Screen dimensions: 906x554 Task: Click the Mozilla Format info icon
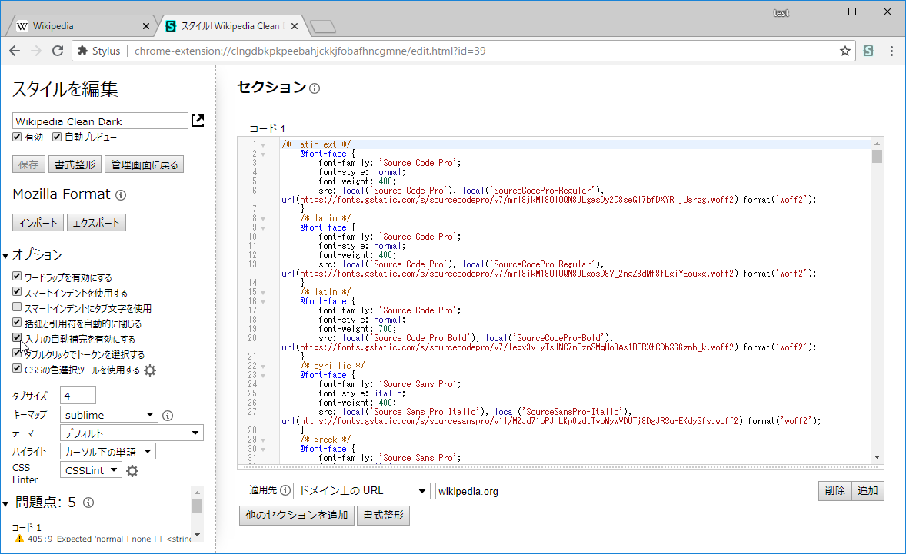pyautogui.click(x=121, y=195)
